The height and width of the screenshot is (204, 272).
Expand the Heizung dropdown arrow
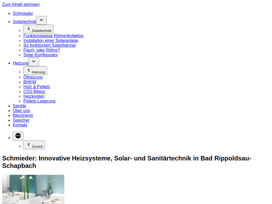pyautogui.click(x=33, y=62)
